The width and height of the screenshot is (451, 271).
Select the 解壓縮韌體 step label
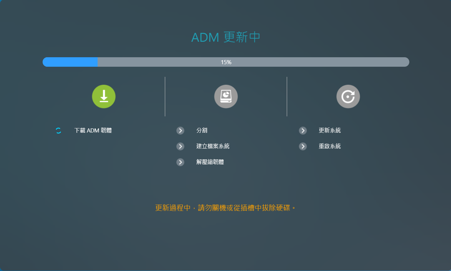[x=210, y=162]
